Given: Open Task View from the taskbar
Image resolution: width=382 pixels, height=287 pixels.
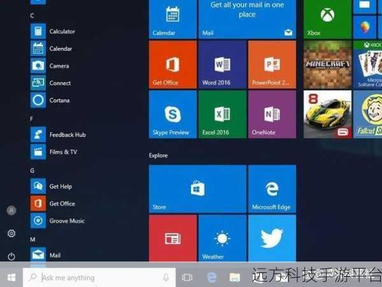Looking at the screenshot, I should coord(187,277).
